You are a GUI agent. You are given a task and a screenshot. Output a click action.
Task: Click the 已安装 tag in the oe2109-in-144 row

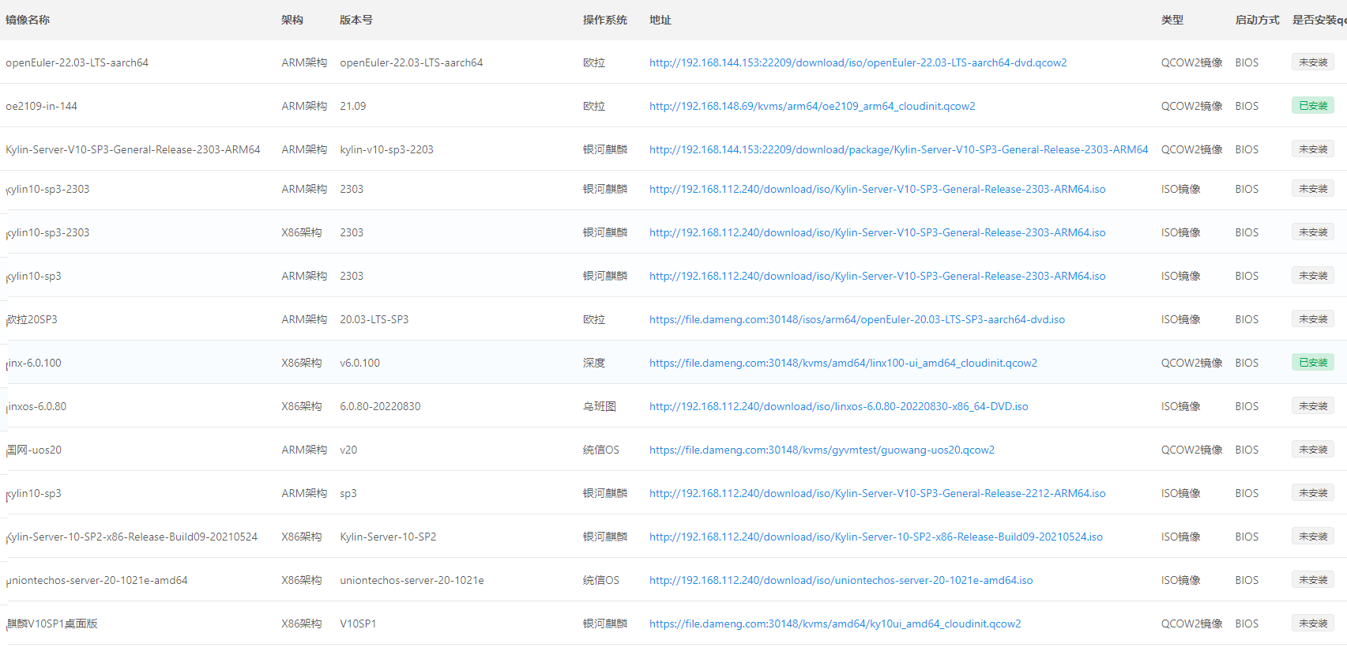coord(1313,105)
